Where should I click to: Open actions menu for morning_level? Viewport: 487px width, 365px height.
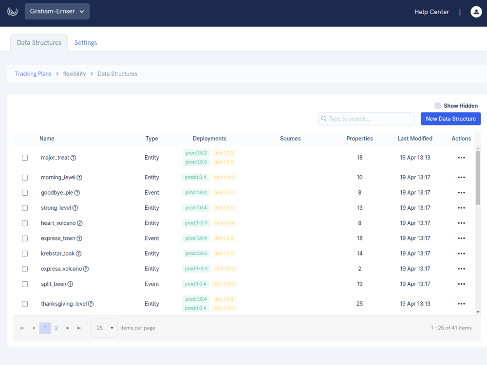[461, 178]
